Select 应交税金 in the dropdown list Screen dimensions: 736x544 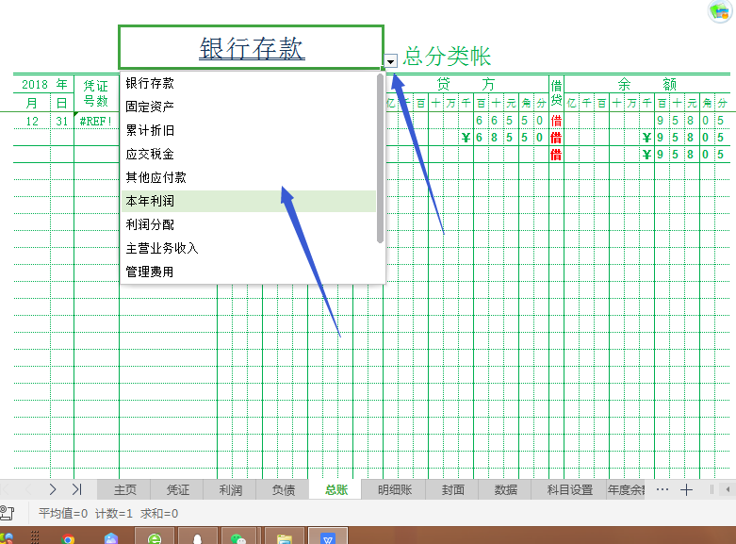point(248,154)
